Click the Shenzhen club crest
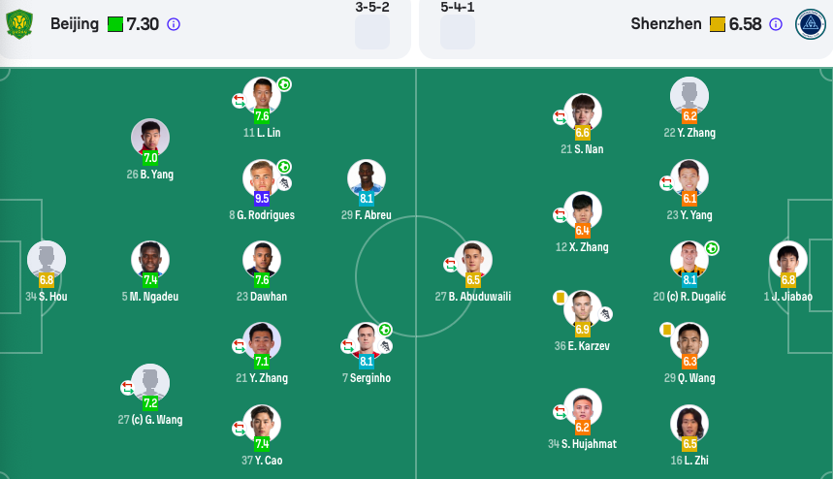This screenshot has height=479, width=833. point(810,24)
